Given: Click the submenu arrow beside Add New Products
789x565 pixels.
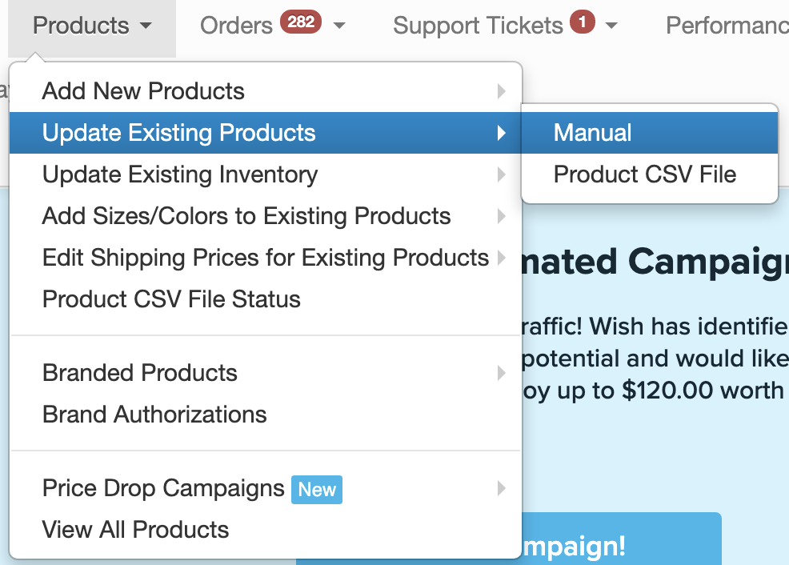Looking at the screenshot, I should pos(502,91).
